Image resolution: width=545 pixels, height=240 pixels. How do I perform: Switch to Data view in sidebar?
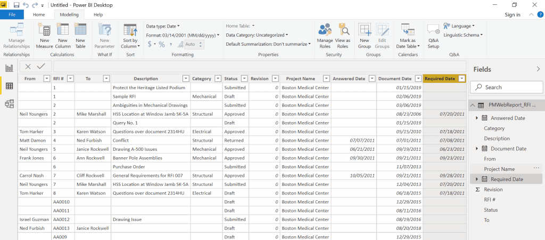pos(10,85)
